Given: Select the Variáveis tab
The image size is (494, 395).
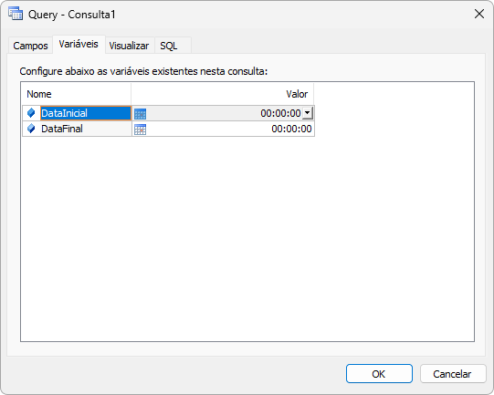Looking at the screenshot, I should coord(79,44).
